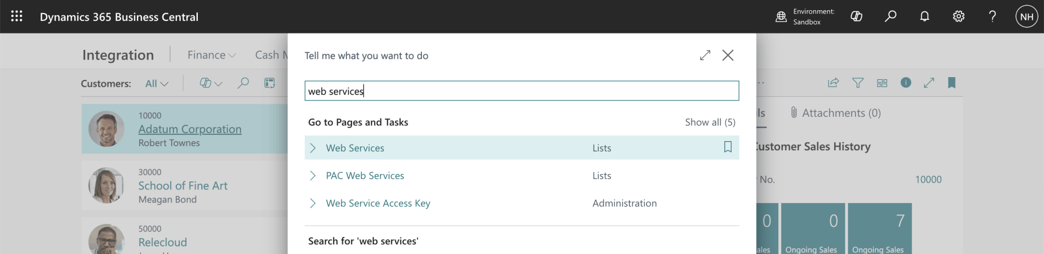Image resolution: width=1044 pixels, height=254 pixels.
Task: Expand the PAC Web Services result
Action: [x=313, y=176]
